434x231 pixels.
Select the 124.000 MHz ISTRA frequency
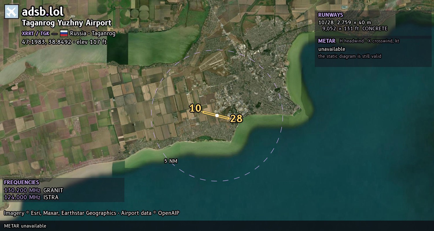click(31, 198)
